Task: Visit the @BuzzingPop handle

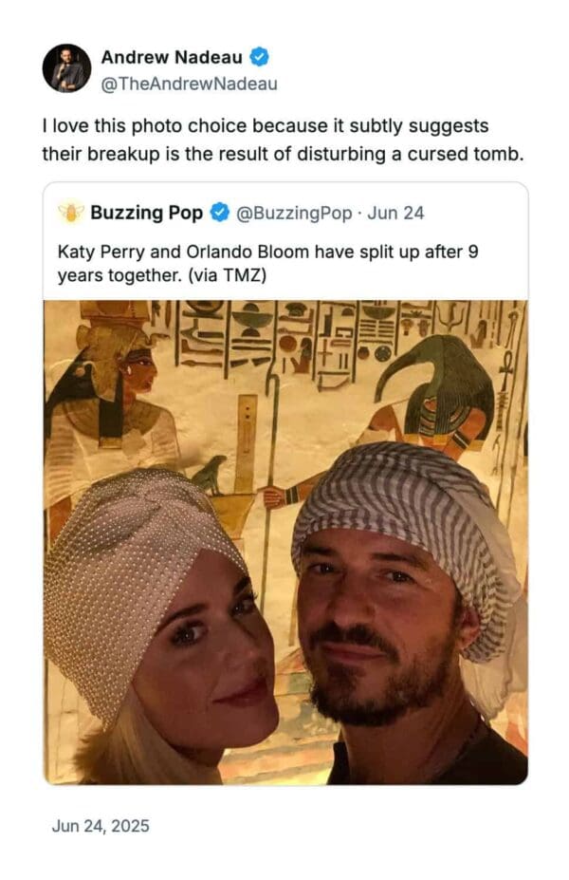Action: [292, 213]
